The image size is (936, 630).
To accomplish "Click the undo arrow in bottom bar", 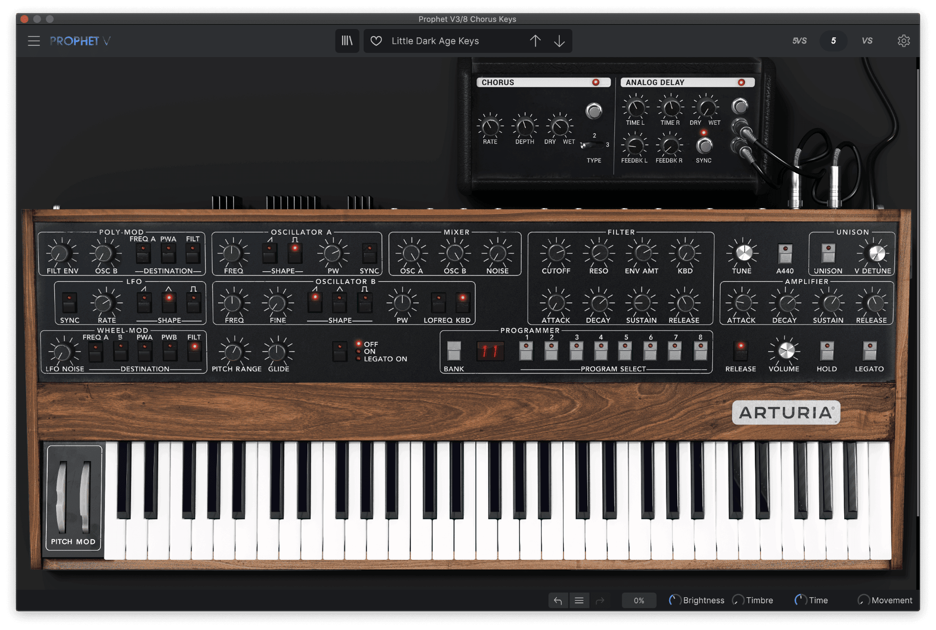I will tap(558, 601).
